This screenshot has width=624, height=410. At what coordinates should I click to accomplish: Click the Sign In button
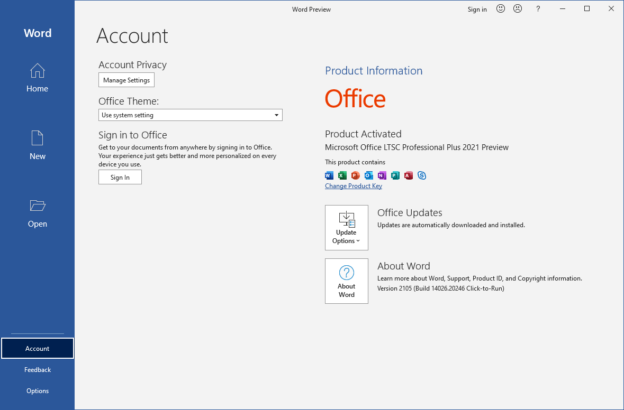point(120,177)
